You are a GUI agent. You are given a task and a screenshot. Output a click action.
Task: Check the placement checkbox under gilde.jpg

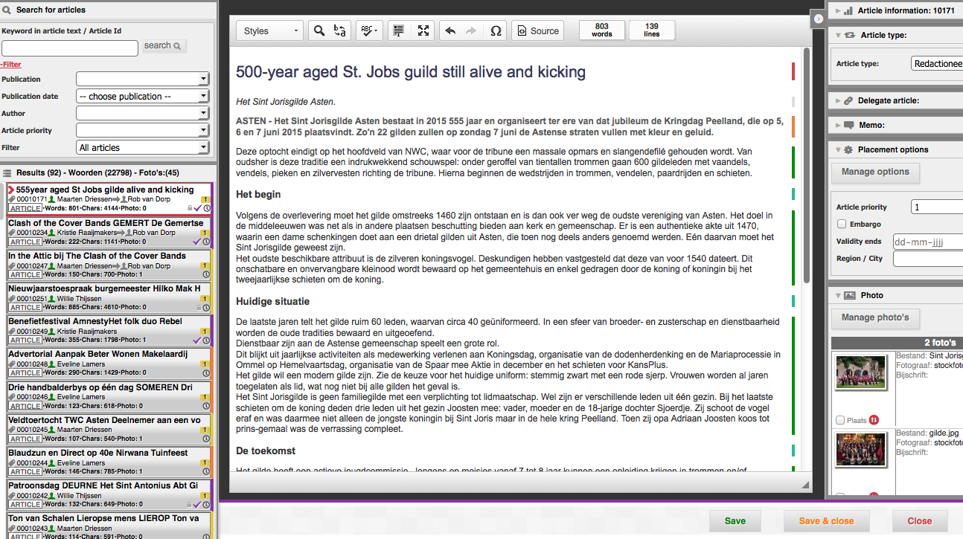click(x=839, y=496)
